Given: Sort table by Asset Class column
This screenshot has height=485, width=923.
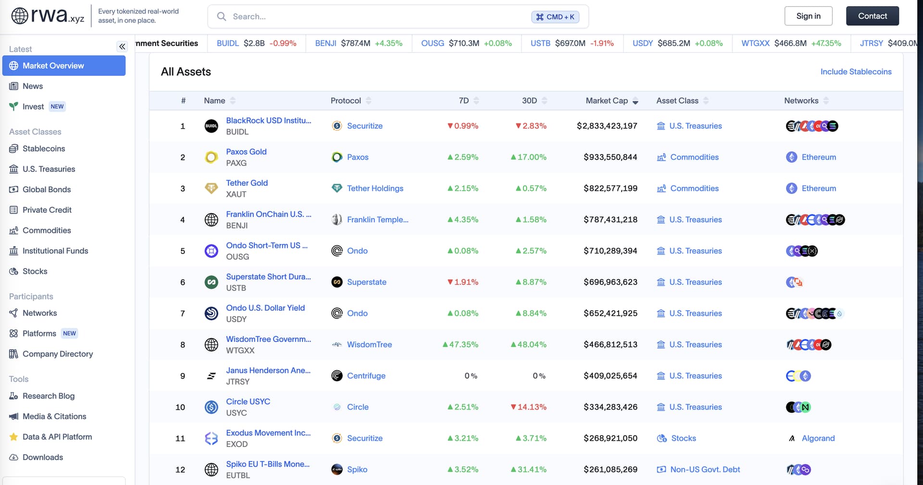Looking at the screenshot, I should (682, 100).
